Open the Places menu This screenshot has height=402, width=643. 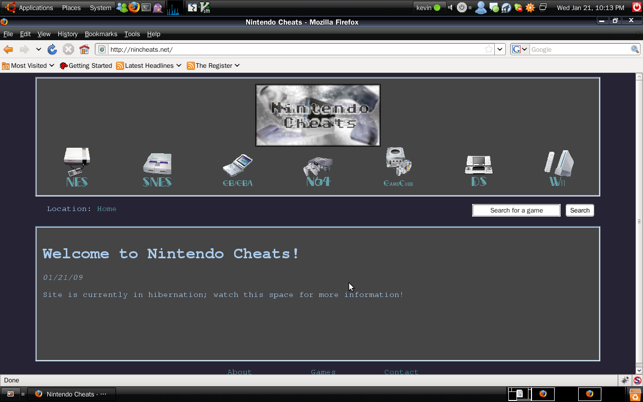click(71, 8)
